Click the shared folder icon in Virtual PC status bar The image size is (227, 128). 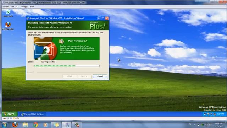[14, 118]
